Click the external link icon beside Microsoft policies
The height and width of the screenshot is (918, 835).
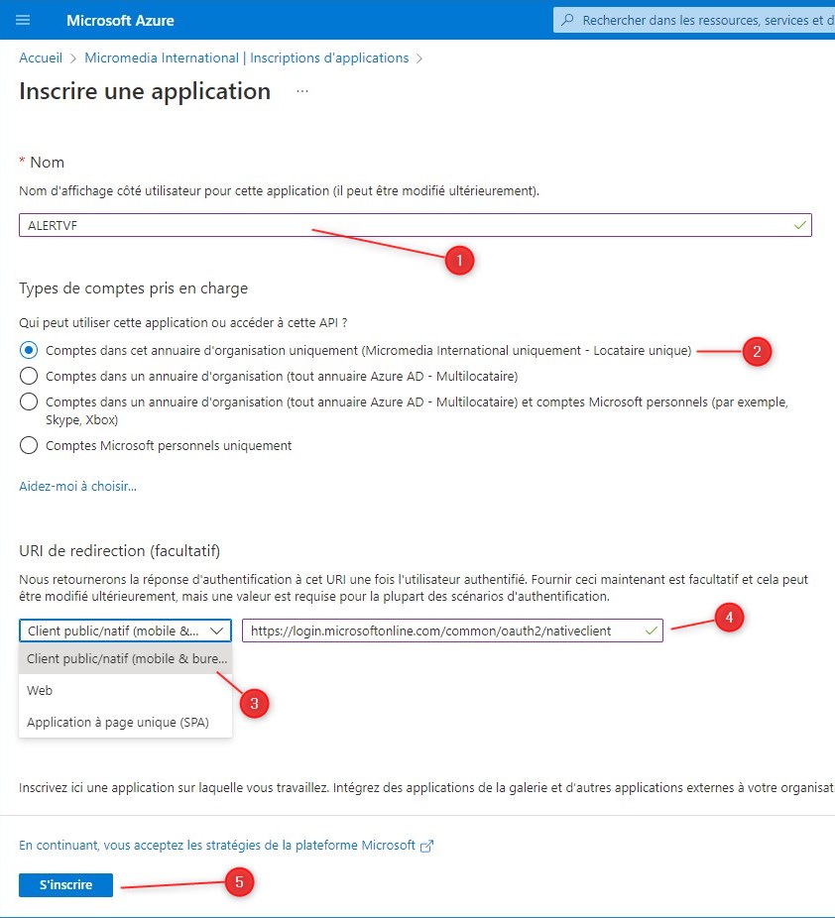click(x=427, y=847)
